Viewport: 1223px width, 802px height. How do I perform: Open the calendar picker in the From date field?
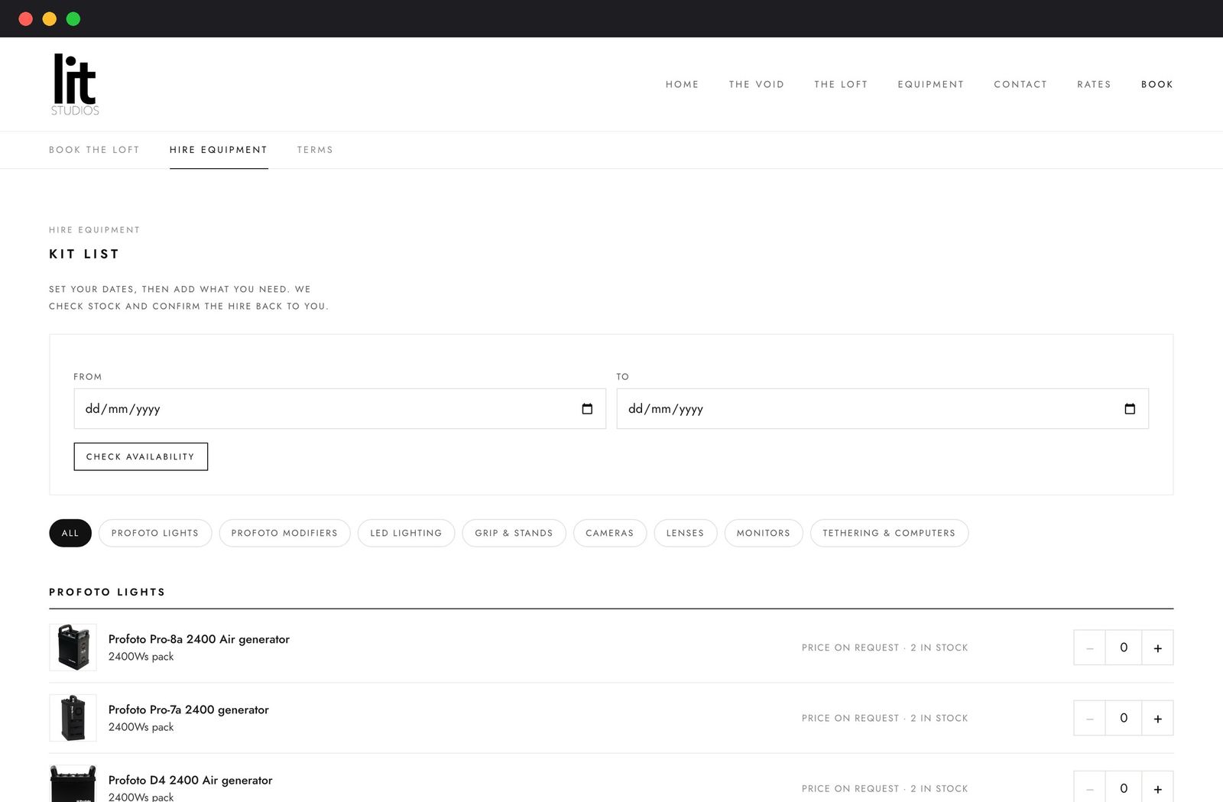point(587,409)
